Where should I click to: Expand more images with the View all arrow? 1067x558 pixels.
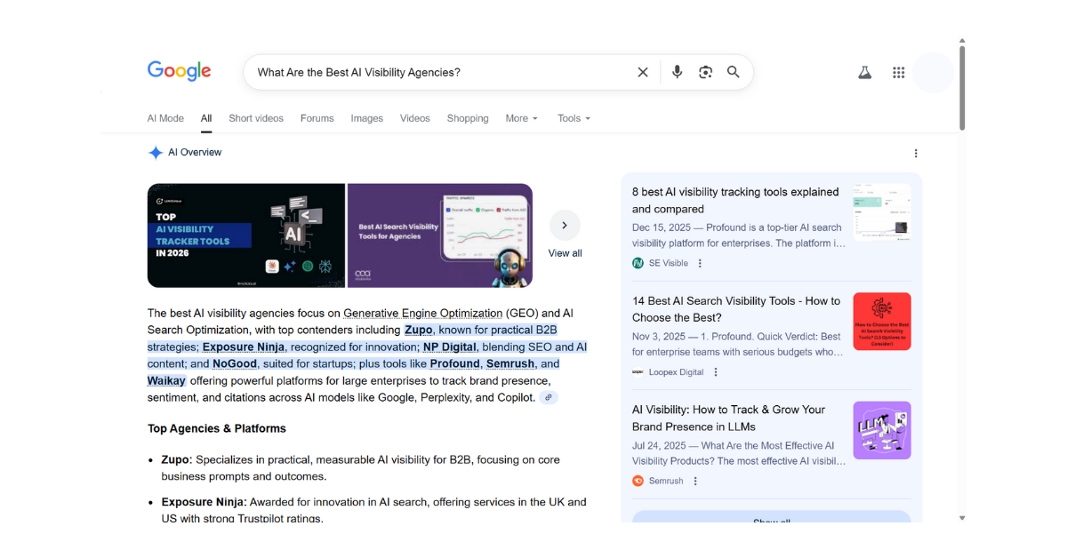(565, 225)
